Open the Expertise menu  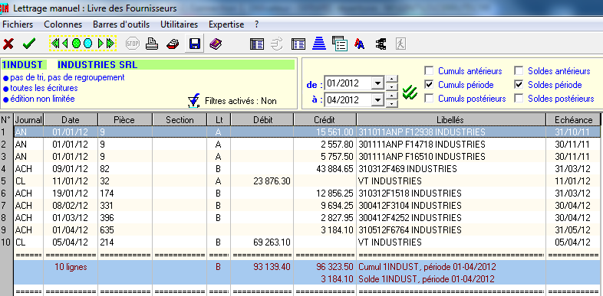pyautogui.click(x=226, y=24)
